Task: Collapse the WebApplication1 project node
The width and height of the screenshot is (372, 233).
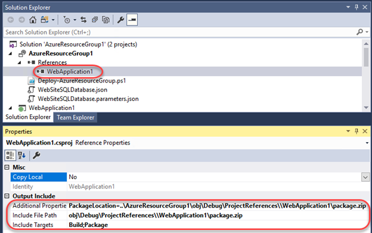Action: (x=10, y=108)
